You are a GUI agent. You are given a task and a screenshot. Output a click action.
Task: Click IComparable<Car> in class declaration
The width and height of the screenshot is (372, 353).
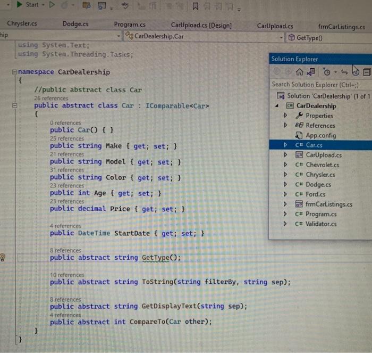click(x=177, y=106)
